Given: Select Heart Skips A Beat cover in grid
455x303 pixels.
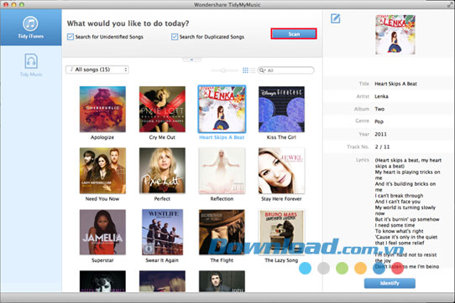Looking at the screenshot, I should tap(222, 109).
